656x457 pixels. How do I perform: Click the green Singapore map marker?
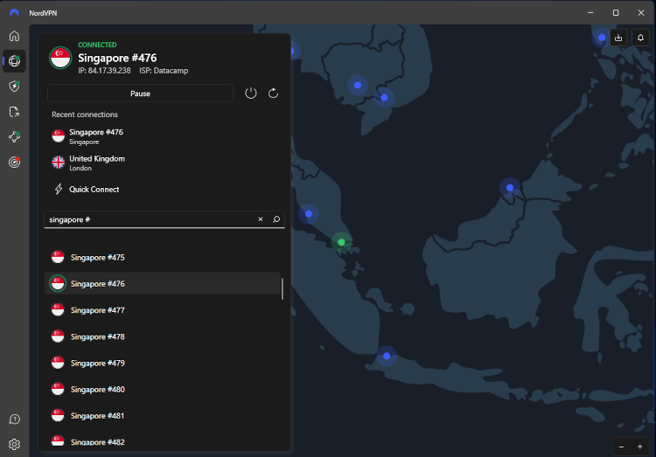click(341, 242)
